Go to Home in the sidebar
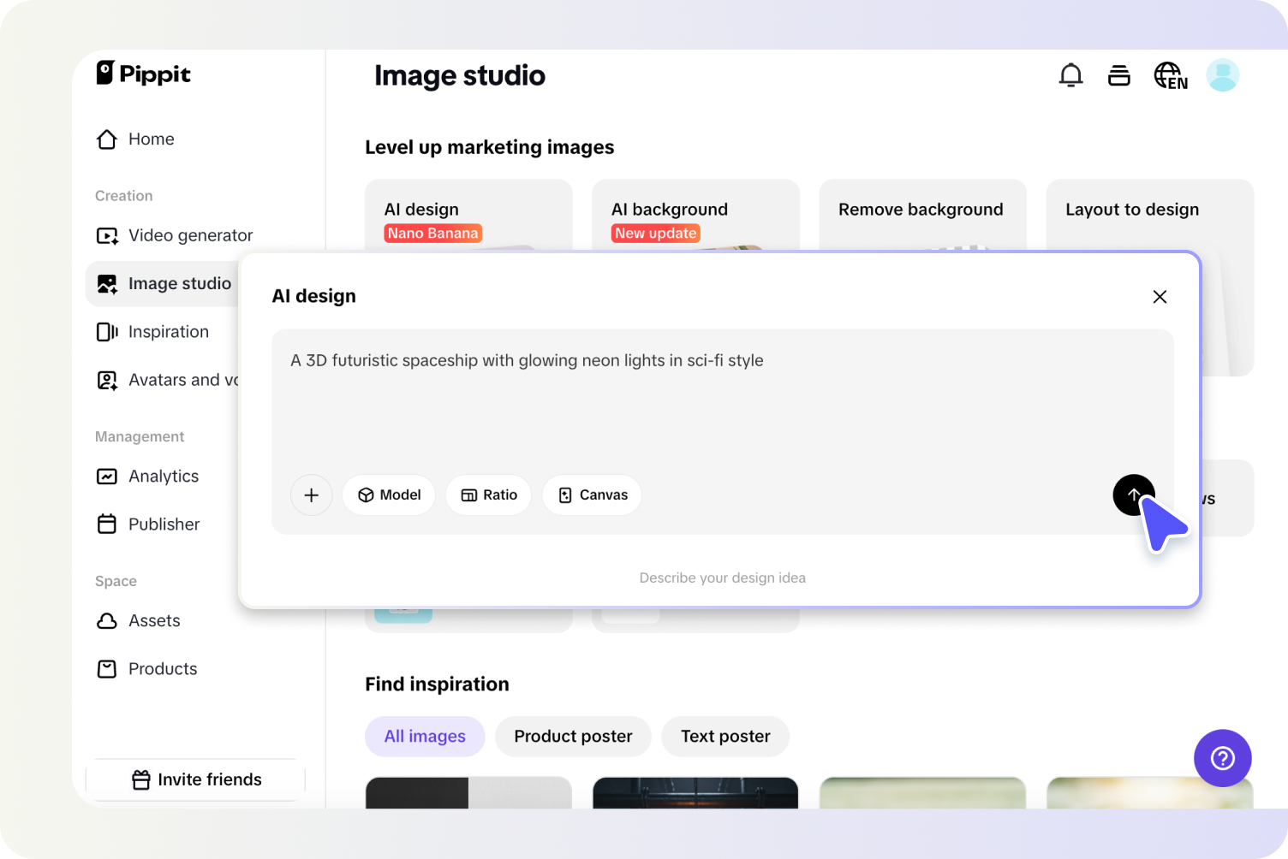 [151, 139]
